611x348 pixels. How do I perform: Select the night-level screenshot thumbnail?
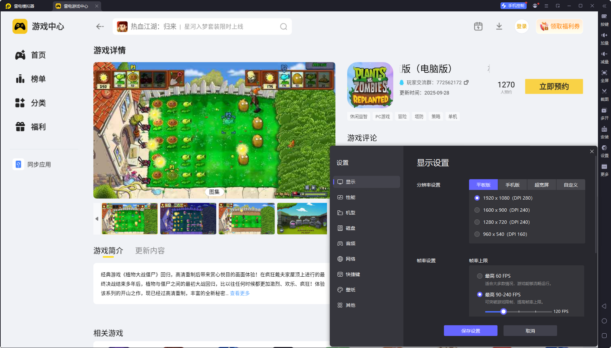point(188,219)
